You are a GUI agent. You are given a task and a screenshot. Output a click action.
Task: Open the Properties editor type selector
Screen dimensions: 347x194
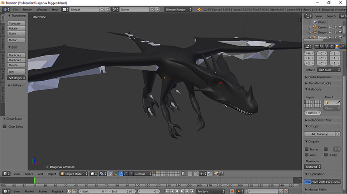pos(308,46)
